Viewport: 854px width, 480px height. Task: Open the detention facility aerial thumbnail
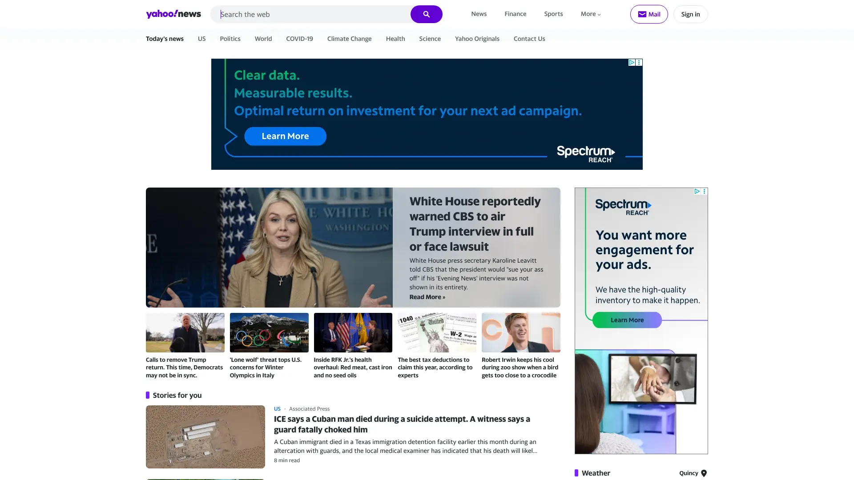point(205,437)
